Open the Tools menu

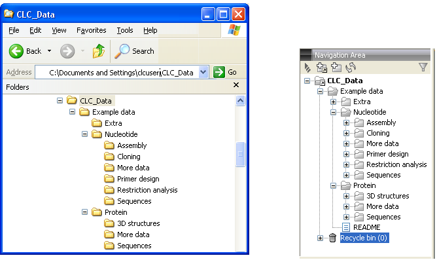click(x=124, y=30)
